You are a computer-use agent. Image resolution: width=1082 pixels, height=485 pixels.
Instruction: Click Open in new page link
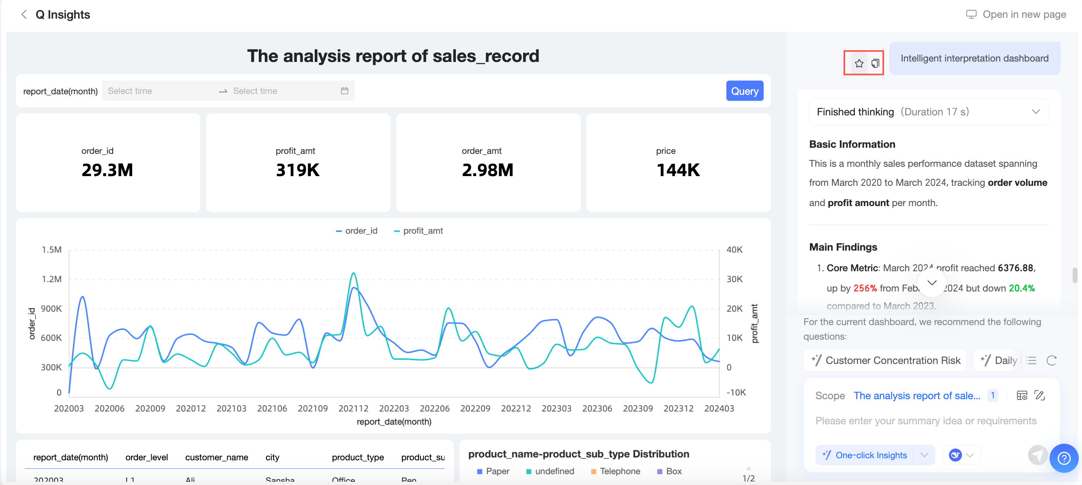click(x=1016, y=15)
